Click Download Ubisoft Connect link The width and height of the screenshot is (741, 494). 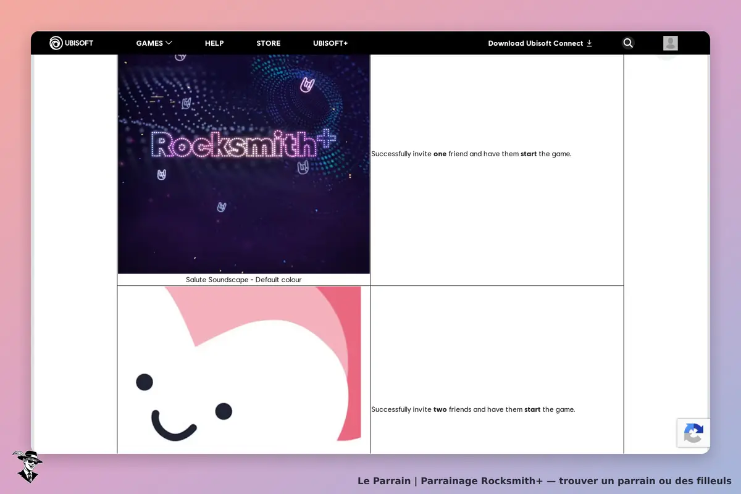540,43
